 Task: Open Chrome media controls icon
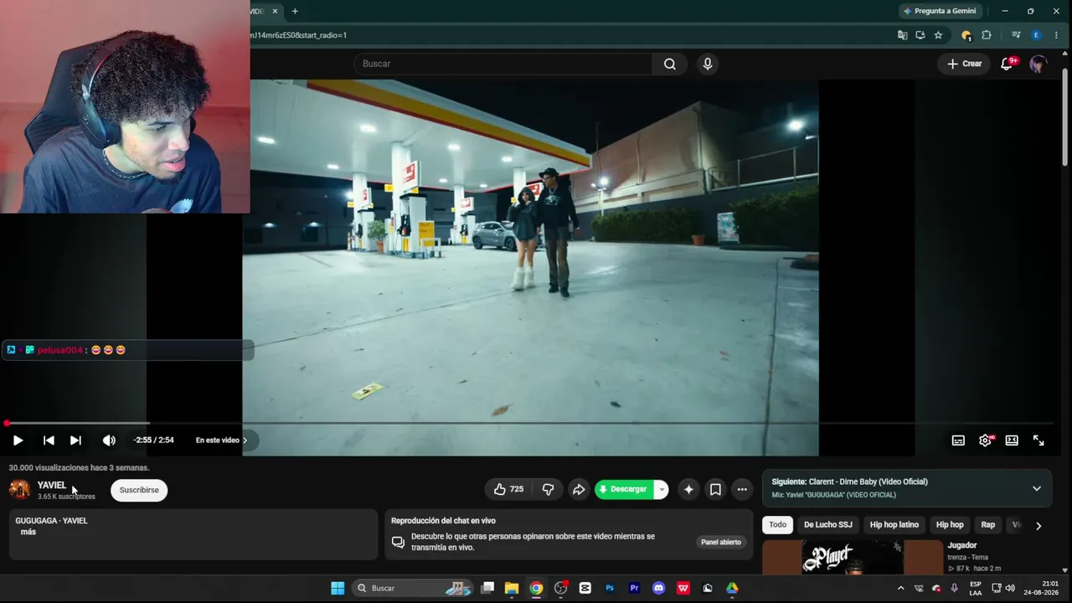1016,35
